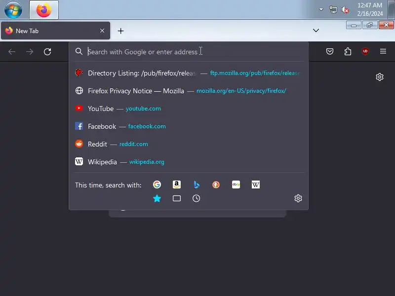
Task: Reload the current page
Action: (x=47, y=52)
